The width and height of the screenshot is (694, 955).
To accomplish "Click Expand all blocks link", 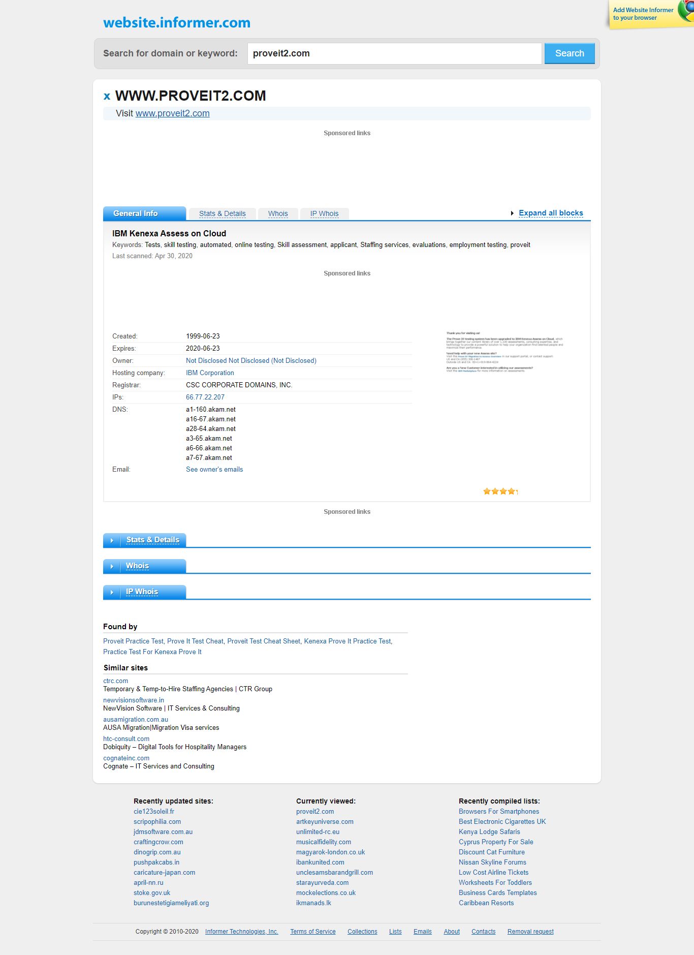I will [x=551, y=213].
